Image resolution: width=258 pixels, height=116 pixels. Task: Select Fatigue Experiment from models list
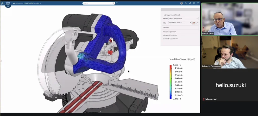click(170, 32)
